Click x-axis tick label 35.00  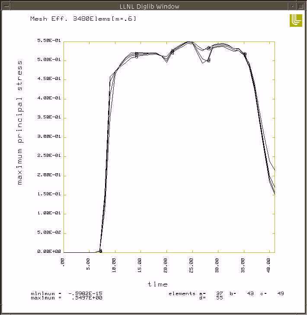[243, 265]
